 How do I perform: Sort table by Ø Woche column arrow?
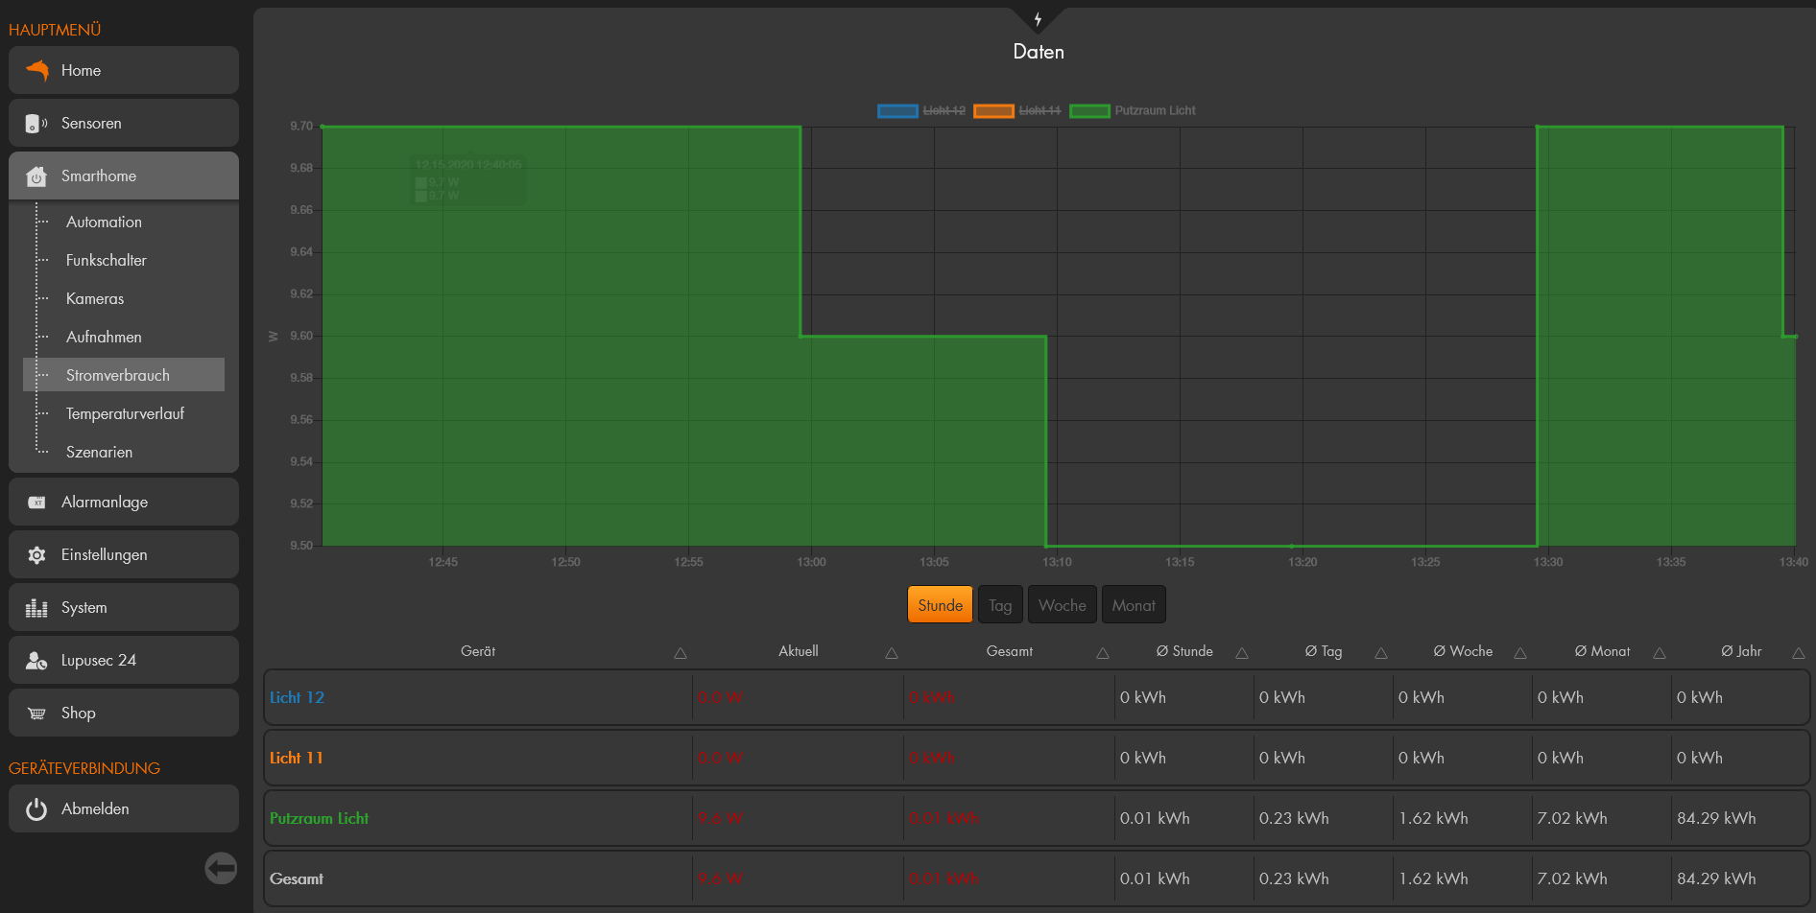1520,653
